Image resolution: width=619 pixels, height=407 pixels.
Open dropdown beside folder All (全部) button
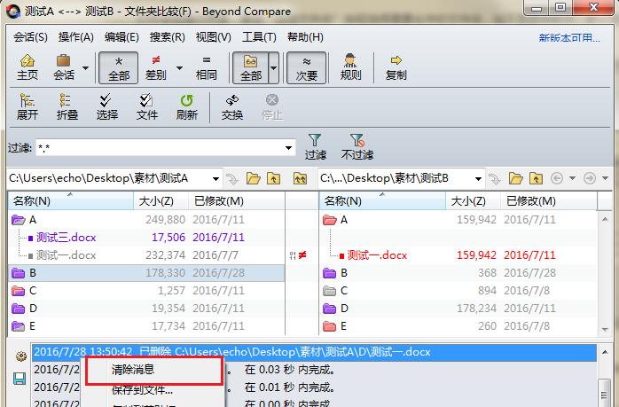pos(273,68)
